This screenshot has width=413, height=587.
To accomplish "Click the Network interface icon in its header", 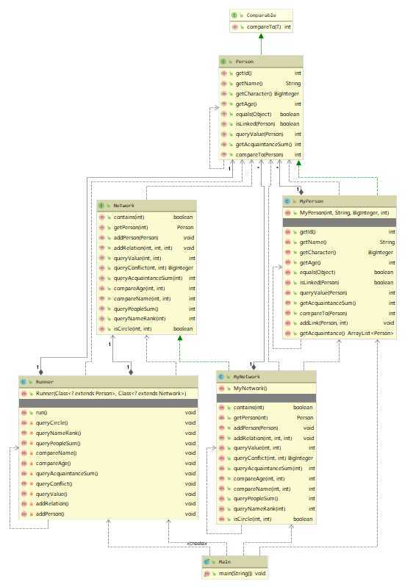I will (x=101, y=206).
